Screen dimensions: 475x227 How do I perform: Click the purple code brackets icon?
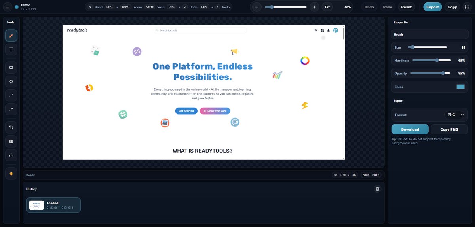point(137,51)
